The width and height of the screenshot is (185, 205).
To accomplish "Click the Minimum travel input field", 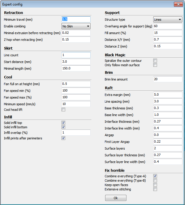I will [x=76, y=19].
